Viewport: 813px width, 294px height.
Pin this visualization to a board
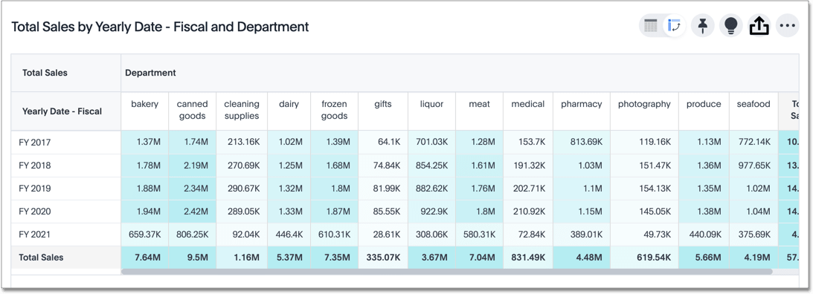coord(703,25)
